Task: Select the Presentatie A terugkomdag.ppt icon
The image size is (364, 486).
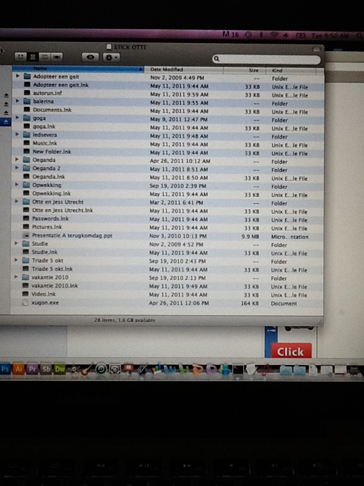Action: [x=26, y=236]
